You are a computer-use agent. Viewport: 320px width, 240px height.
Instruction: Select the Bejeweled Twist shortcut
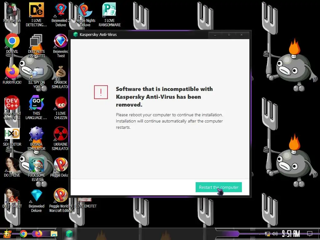[61, 46]
